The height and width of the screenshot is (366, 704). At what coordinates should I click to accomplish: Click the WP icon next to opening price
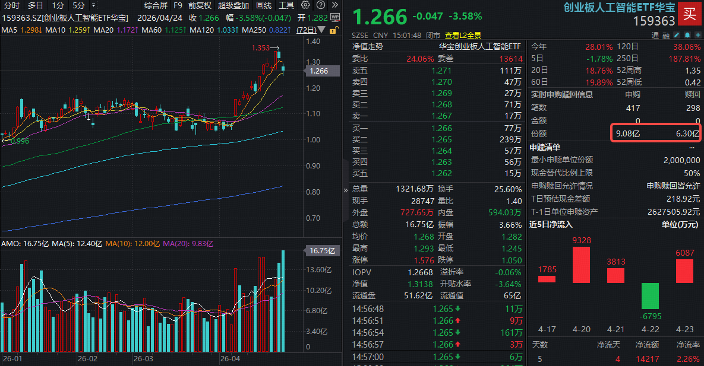point(334,18)
